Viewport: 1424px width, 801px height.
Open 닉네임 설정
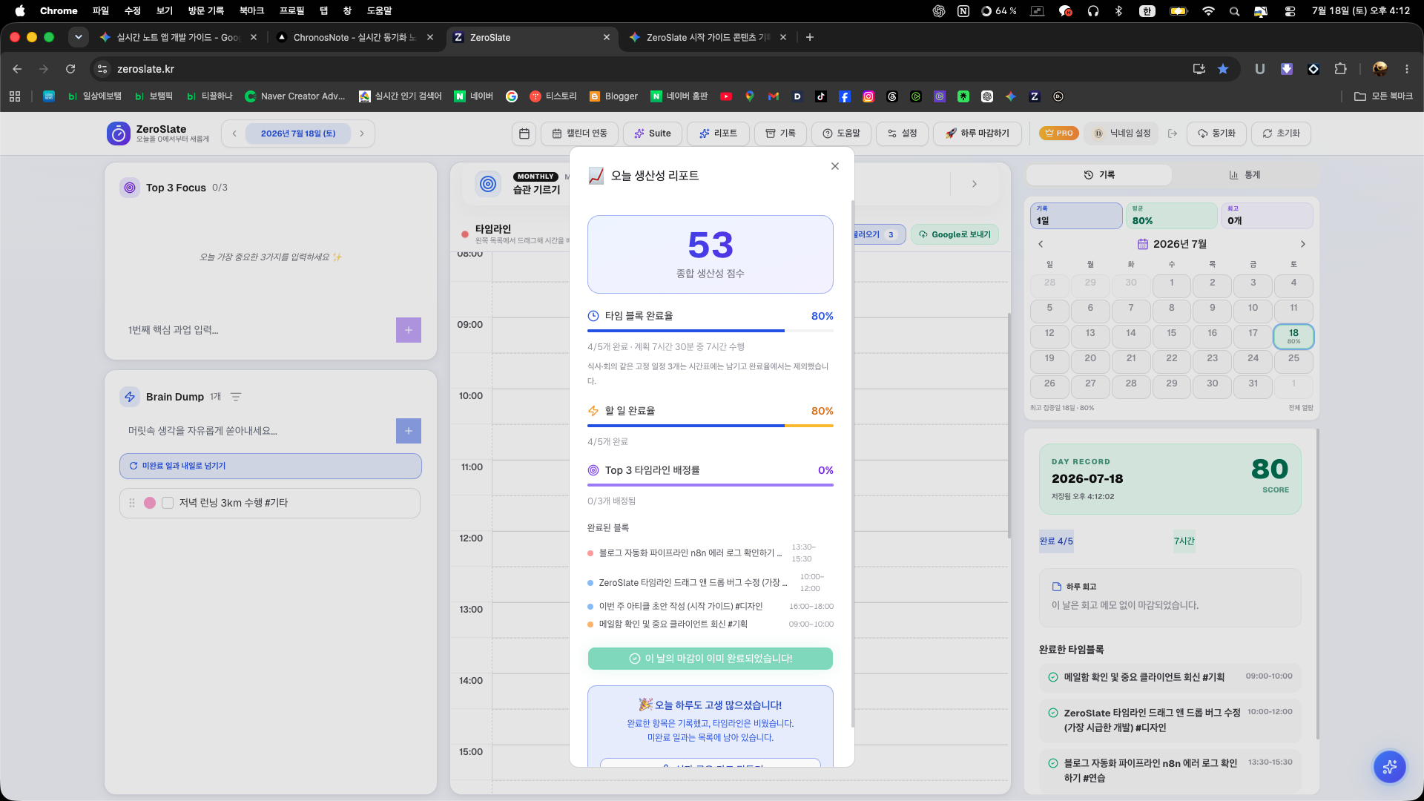pos(1123,133)
